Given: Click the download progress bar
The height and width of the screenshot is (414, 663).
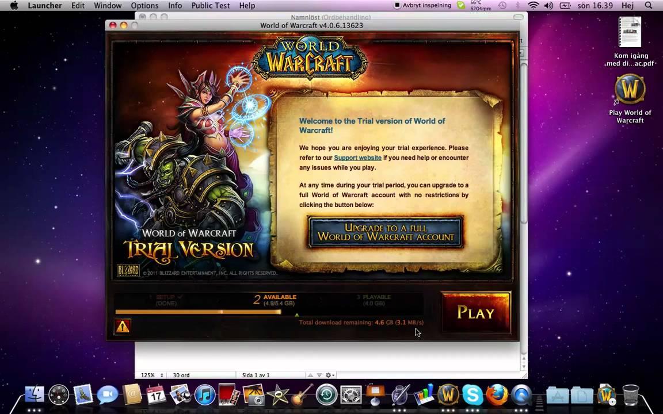Looking at the screenshot, I should point(198,312).
